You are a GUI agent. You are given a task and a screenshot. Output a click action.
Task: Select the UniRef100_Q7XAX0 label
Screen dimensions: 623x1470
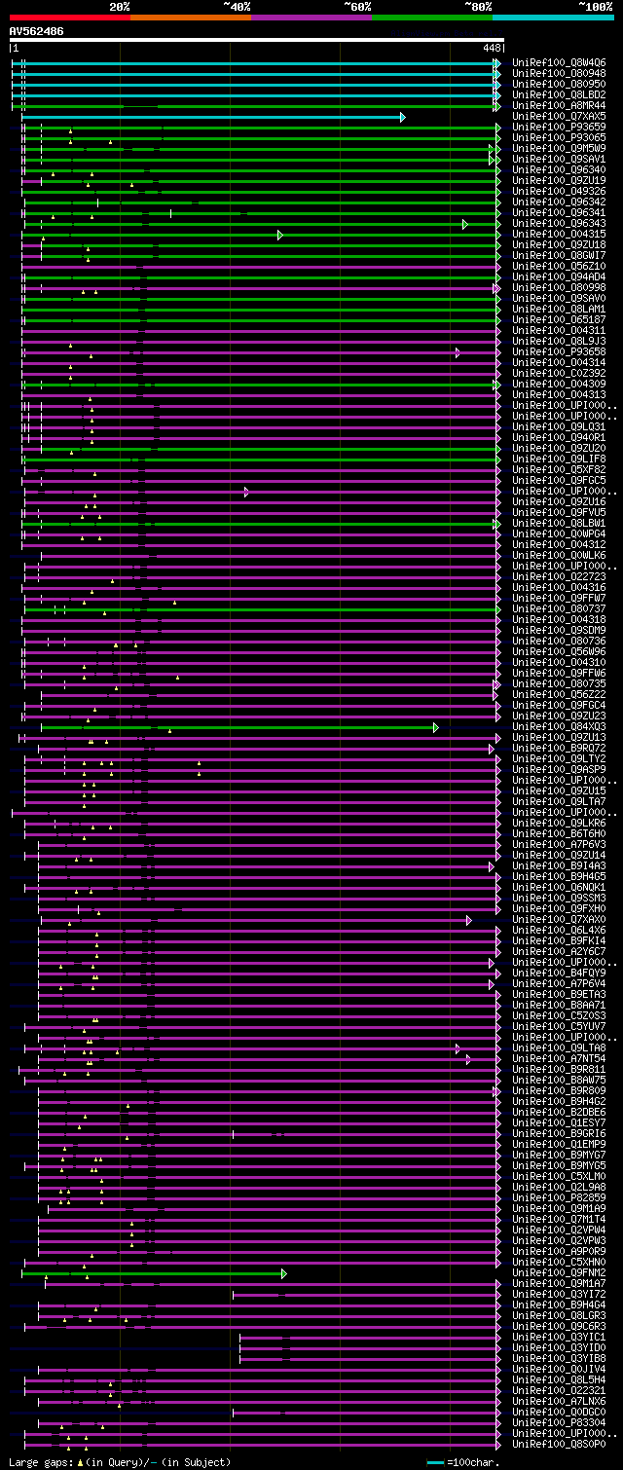click(559, 919)
